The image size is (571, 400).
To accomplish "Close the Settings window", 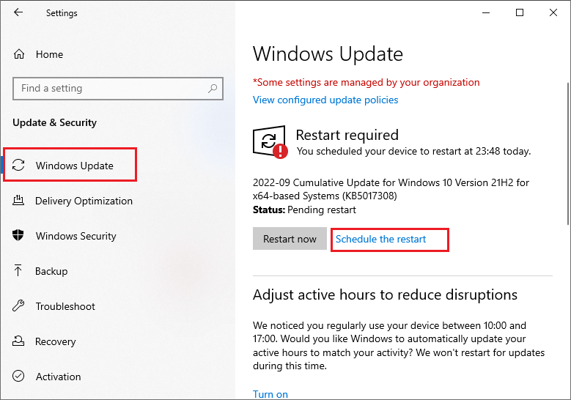I will coord(553,12).
